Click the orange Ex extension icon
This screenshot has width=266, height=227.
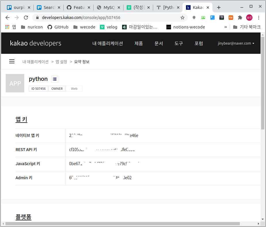pyautogui.click(x=231, y=18)
